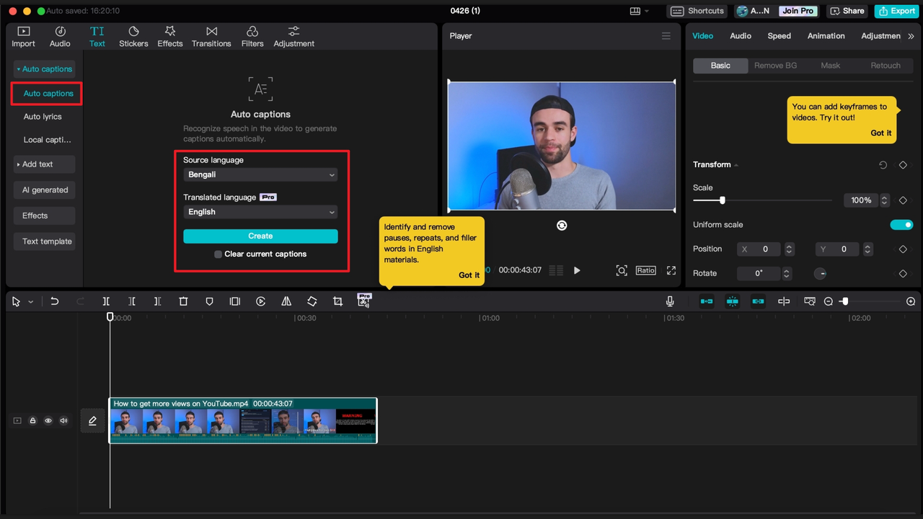Screen dimensions: 923x519
Task: Hide the video track with eye icon
Action: tap(48, 420)
